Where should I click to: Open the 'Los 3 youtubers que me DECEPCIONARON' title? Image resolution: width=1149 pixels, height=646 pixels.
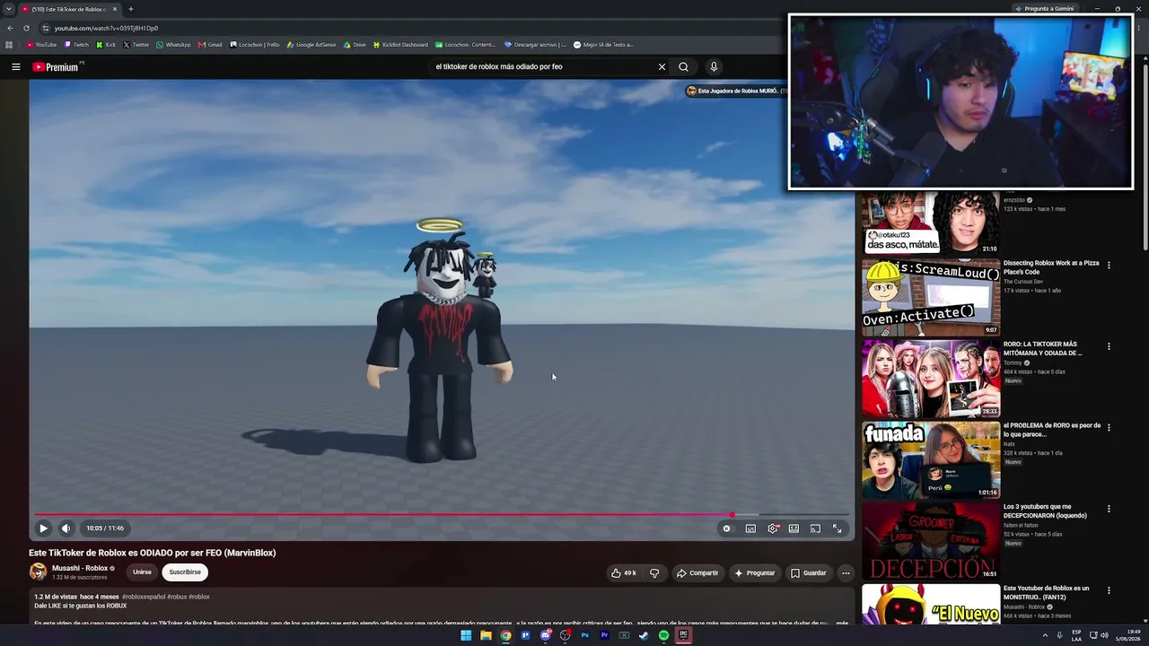tap(1045, 511)
